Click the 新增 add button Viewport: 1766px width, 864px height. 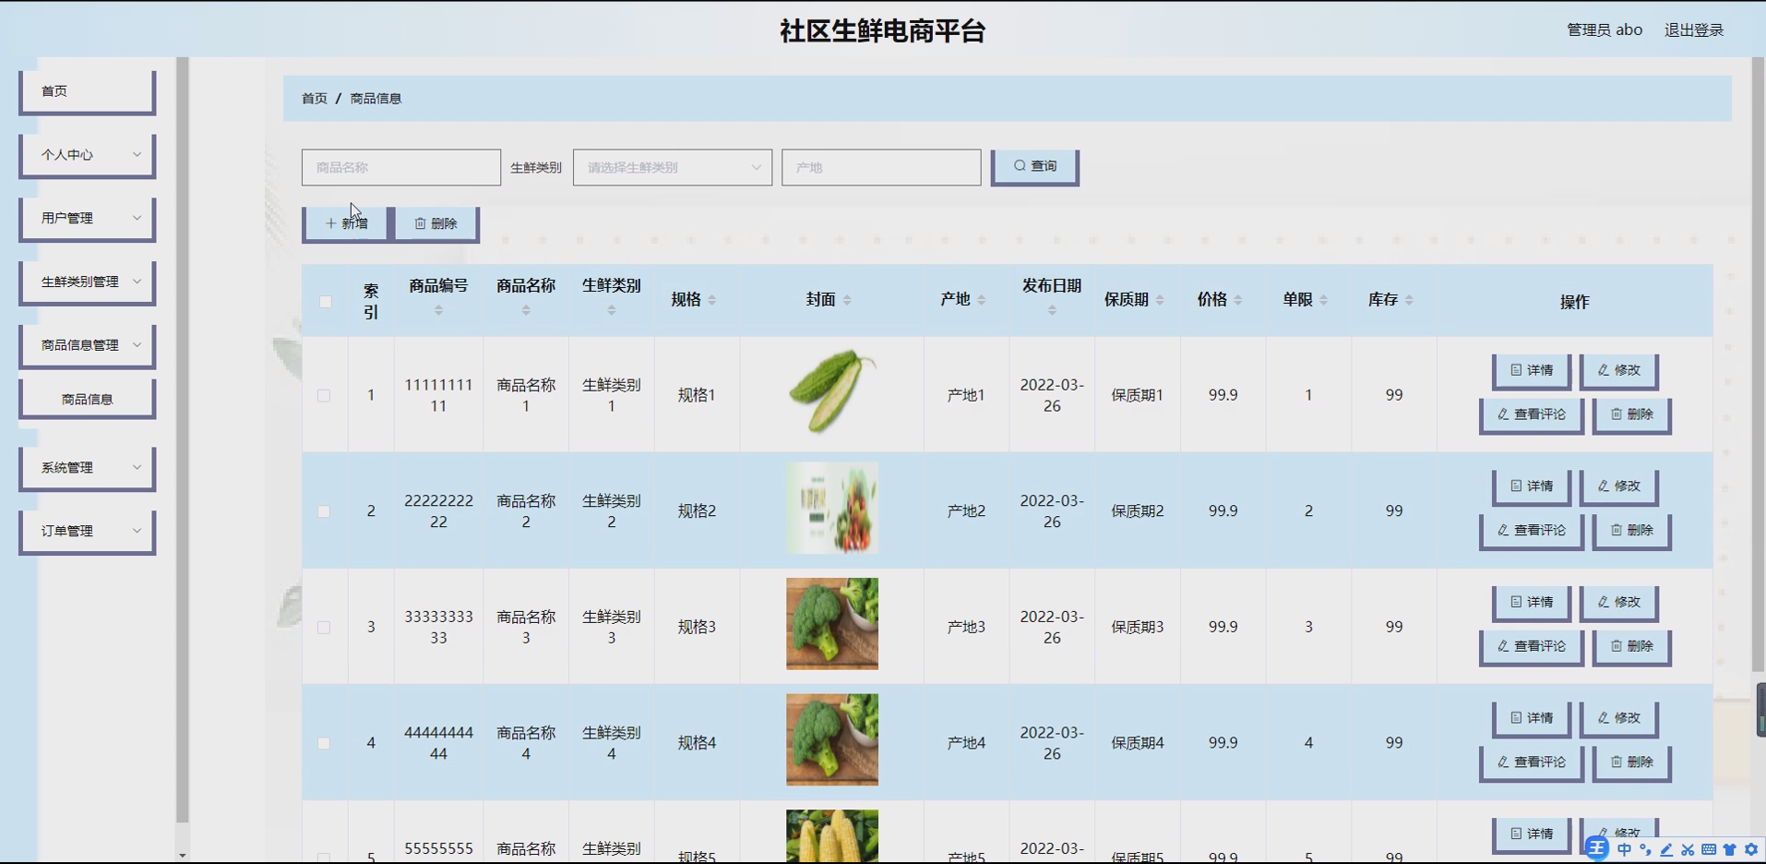(345, 224)
